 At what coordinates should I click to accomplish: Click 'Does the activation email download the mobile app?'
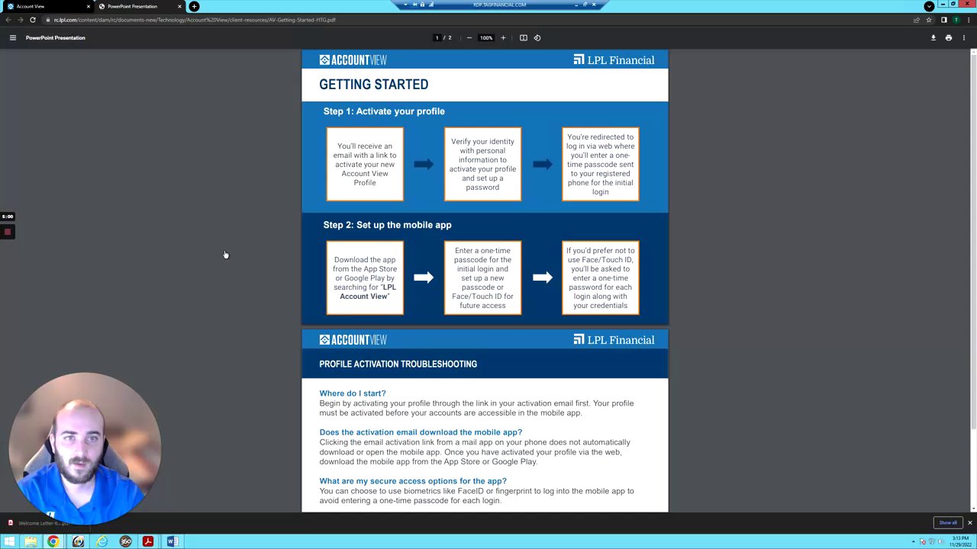click(421, 432)
